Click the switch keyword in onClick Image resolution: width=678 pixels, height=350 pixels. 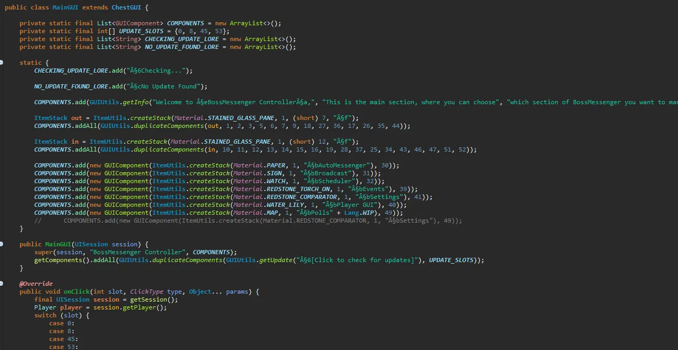tap(45, 315)
